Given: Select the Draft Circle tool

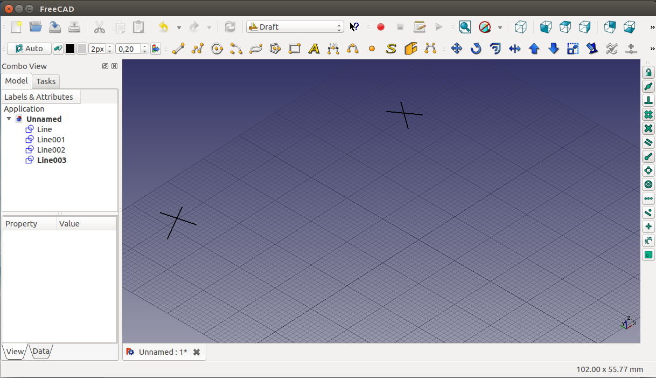Looking at the screenshot, I should pos(217,49).
